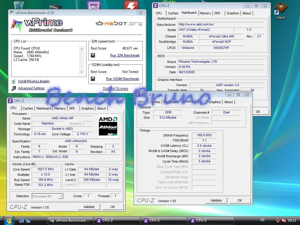
Task: Click the Core Voltage value 2.176 V
Action: (82, 134)
